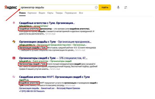
Task: Click the tula.gorko.ru site URL
Action: (25, 26)
